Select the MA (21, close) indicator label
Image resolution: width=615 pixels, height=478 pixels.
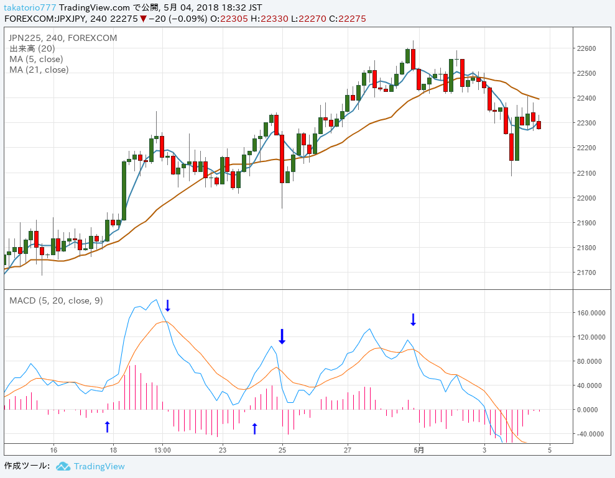click(39, 70)
